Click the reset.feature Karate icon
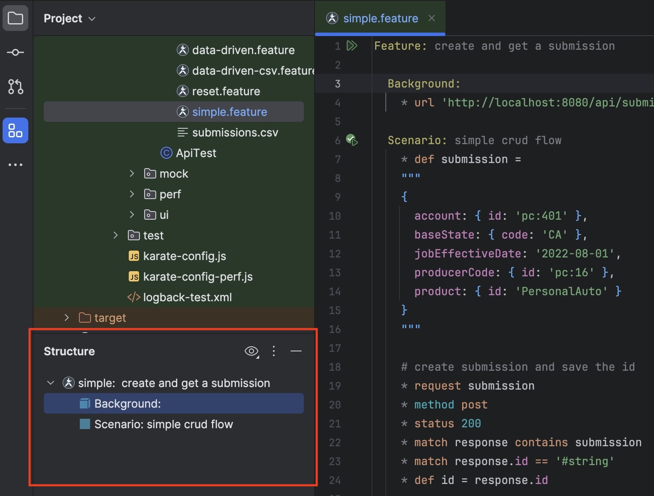This screenshot has width=654, height=496. click(183, 91)
